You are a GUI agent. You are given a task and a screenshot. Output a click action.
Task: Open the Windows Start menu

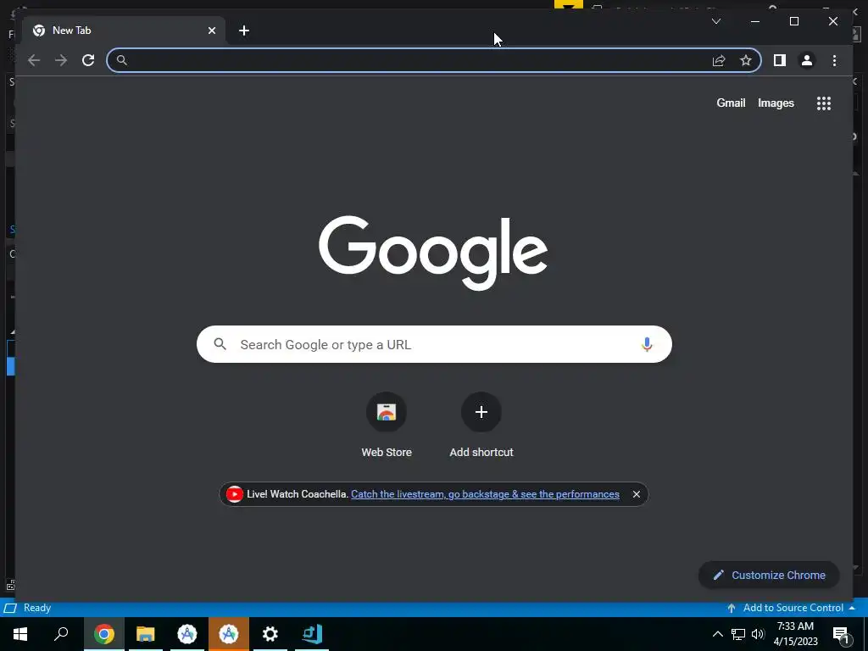[20, 634]
